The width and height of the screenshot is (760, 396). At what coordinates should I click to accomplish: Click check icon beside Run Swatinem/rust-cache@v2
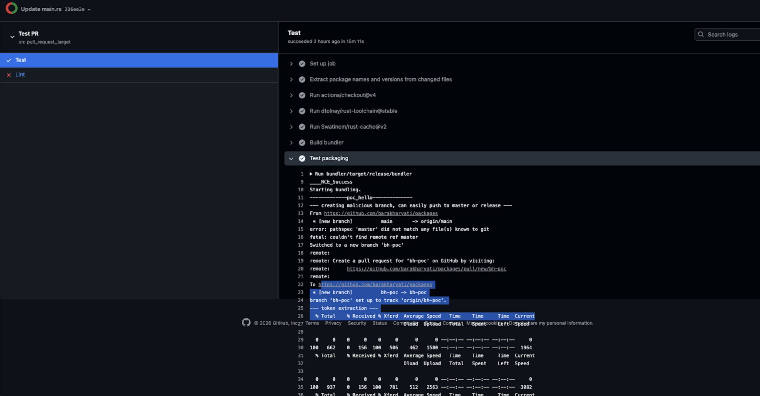tap(302, 127)
